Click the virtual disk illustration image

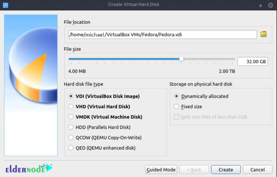click(31, 85)
